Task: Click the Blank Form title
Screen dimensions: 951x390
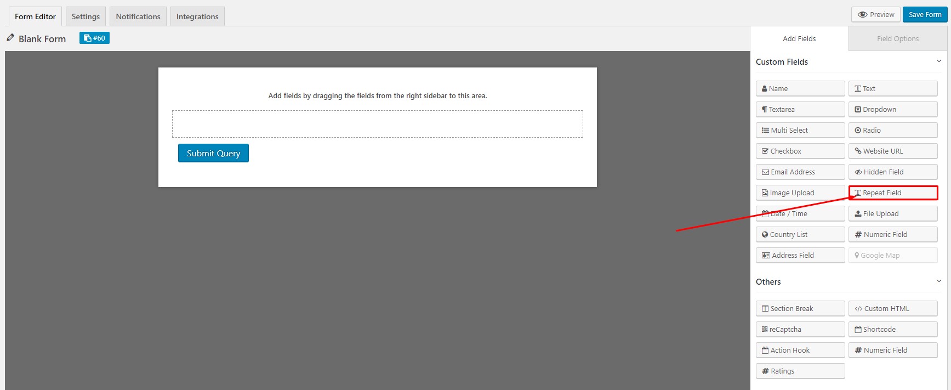Action: pos(42,38)
